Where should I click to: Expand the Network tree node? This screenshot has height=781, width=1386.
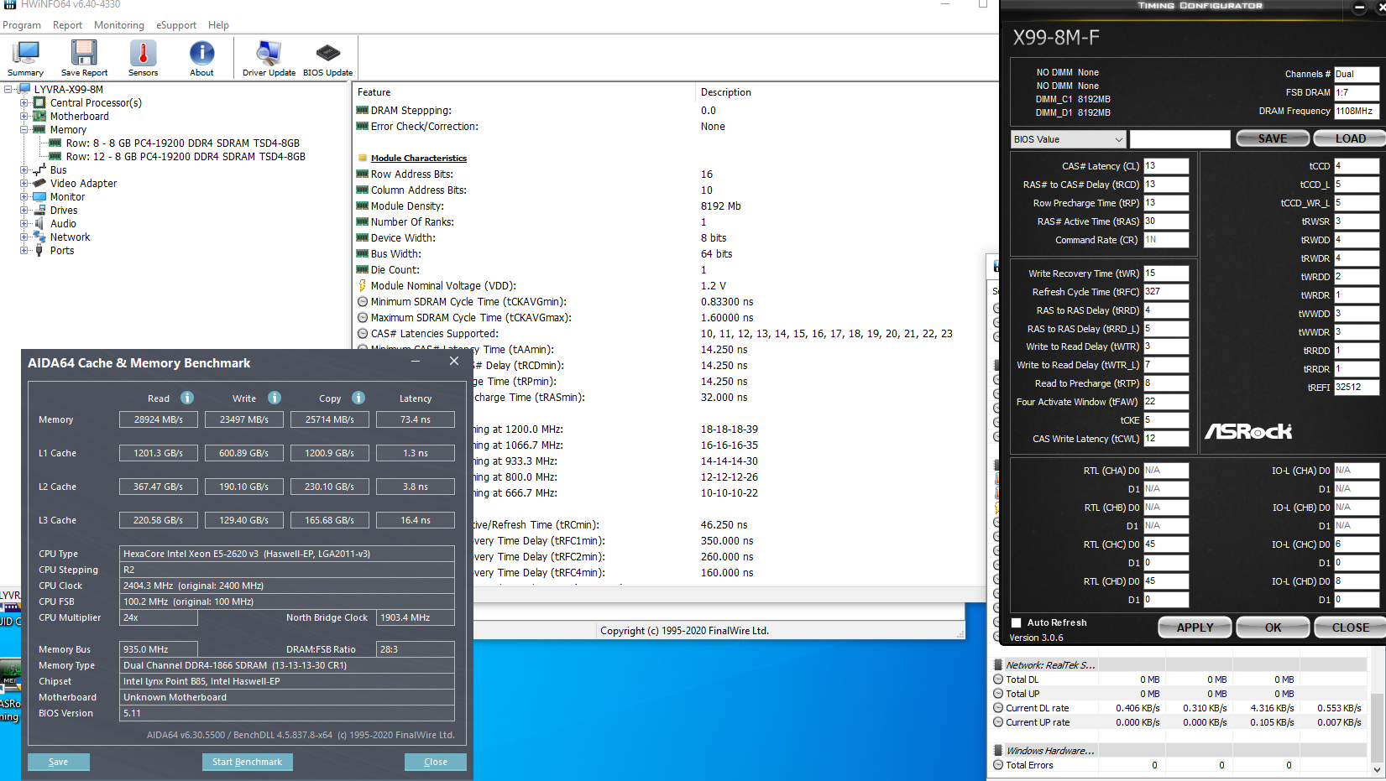(x=24, y=237)
